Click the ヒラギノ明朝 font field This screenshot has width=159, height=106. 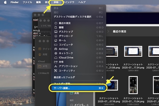pyautogui.click(x=45, y=26)
